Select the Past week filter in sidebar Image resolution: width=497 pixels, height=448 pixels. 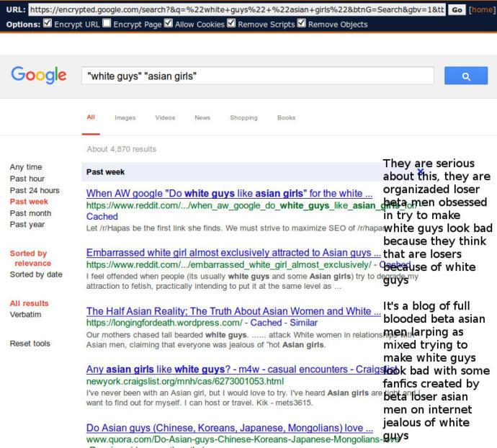point(29,202)
